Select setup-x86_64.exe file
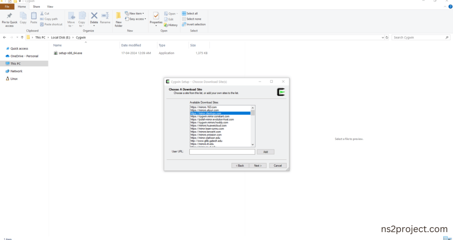Viewport: 453px width, 240px height. (x=70, y=53)
